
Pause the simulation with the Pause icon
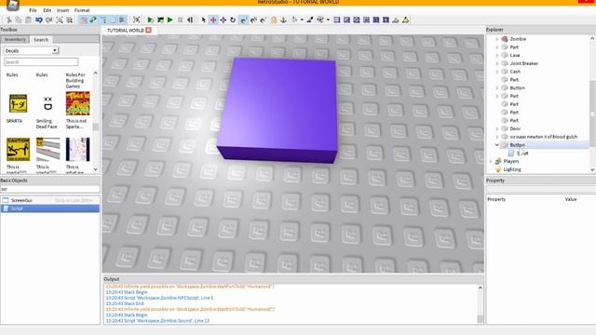[x=180, y=20]
